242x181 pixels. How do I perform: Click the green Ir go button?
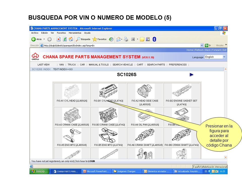click(x=208, y=46)
